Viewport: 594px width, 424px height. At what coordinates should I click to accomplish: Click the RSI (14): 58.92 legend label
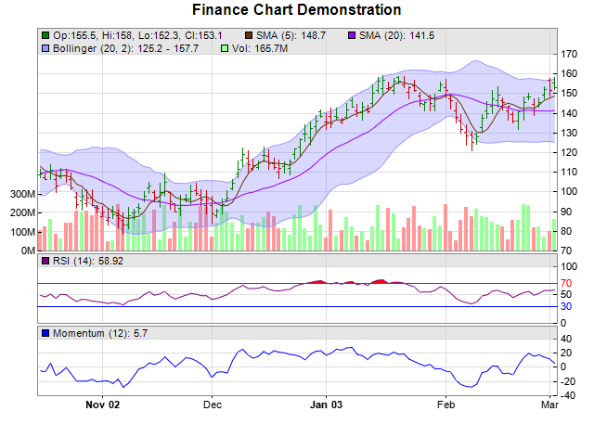click(88, 262)
